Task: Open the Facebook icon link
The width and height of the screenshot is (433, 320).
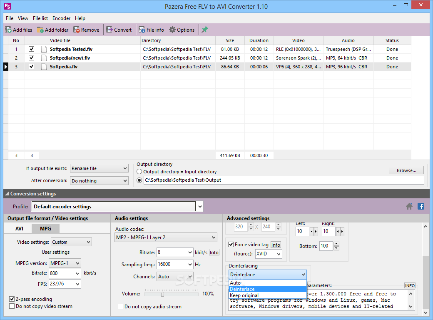Action: [421, 206]
